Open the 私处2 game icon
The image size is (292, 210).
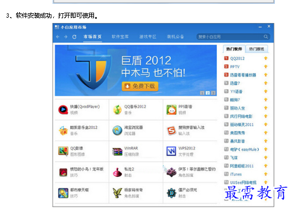(x=117, y=172)
